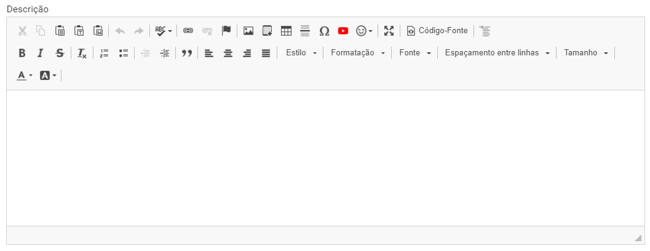Align text to the left

(209, 53)
